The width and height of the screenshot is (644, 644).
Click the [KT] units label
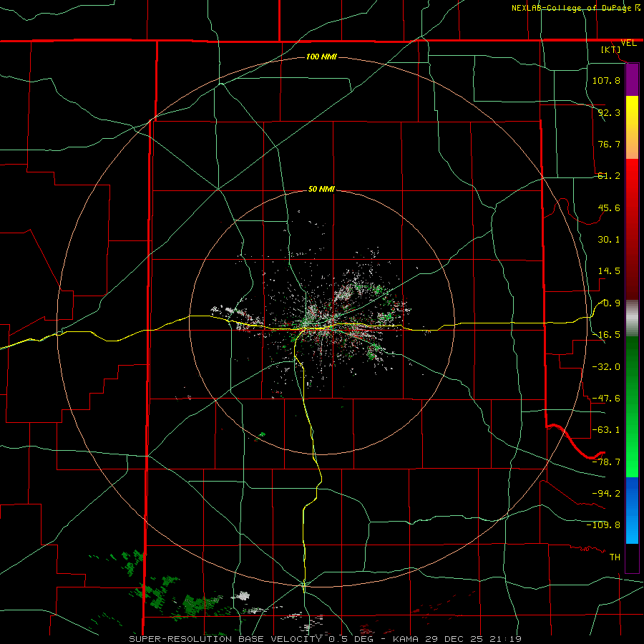point(611,49)
